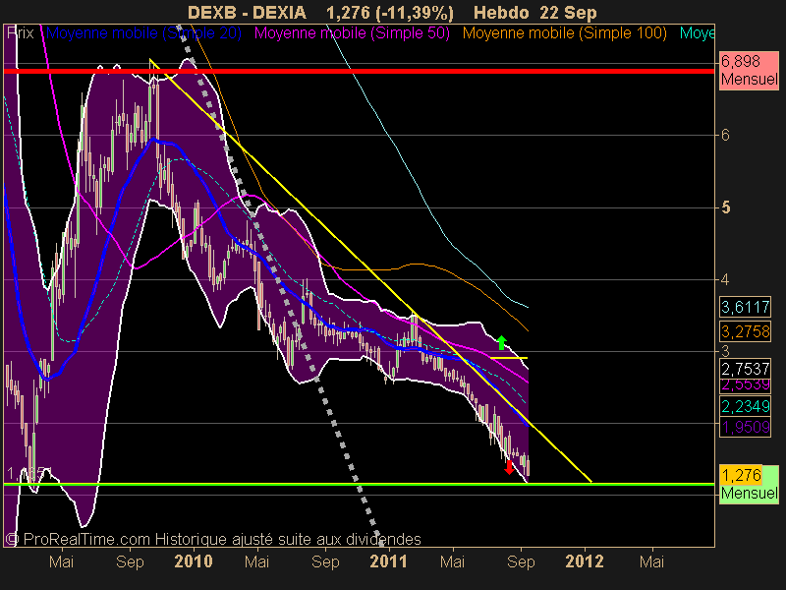Viewport: 786px width, 590px height.
Task: Click the cyan 3,6117 value label
Action: pos(745,307)
